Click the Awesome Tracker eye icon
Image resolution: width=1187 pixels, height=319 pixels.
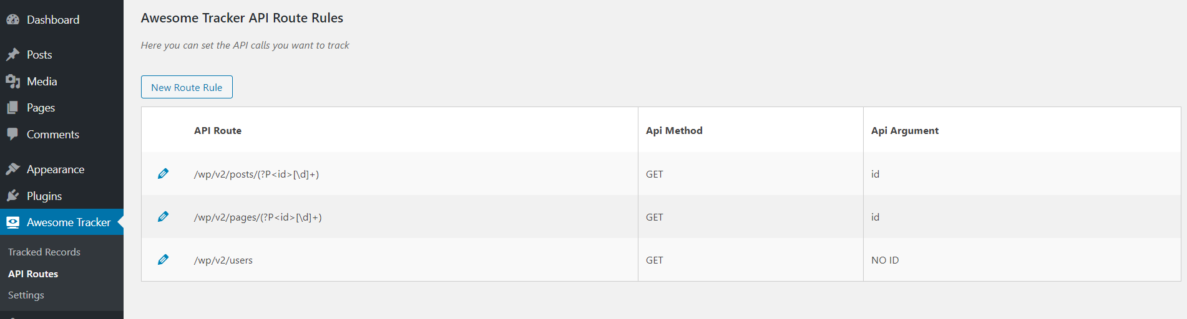[12, 222]
